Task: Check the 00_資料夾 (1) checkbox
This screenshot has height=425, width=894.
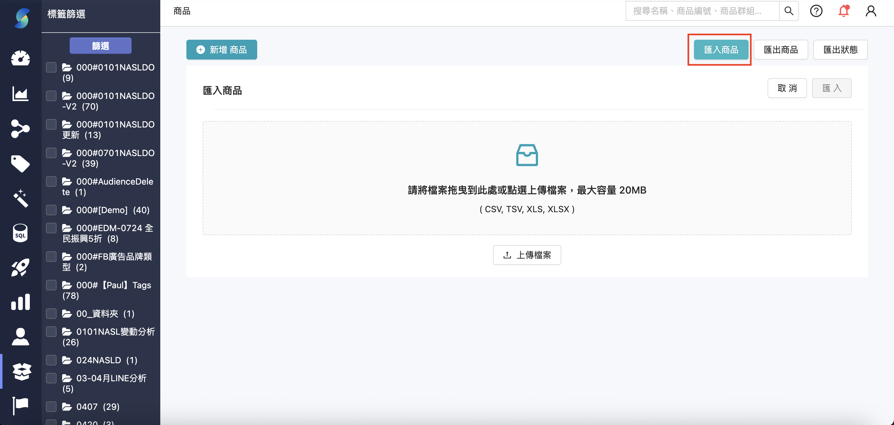Action: pyautogui.click(x=51, y=314)
